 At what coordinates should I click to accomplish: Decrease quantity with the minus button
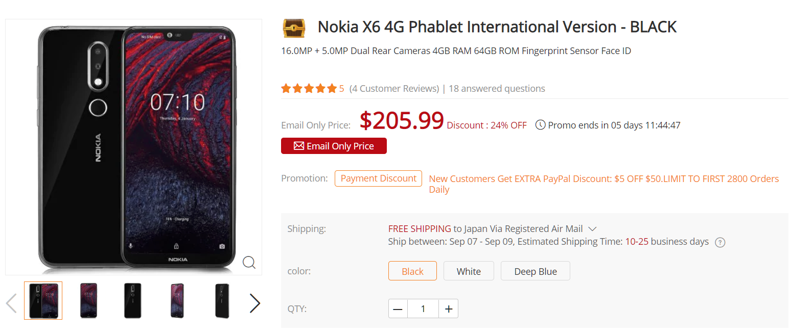pos(398,309)
